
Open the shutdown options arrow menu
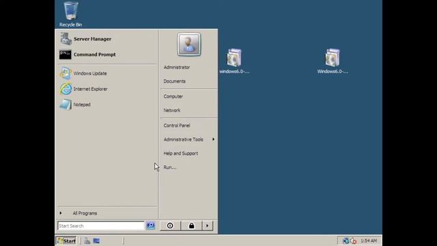(208, 225)
